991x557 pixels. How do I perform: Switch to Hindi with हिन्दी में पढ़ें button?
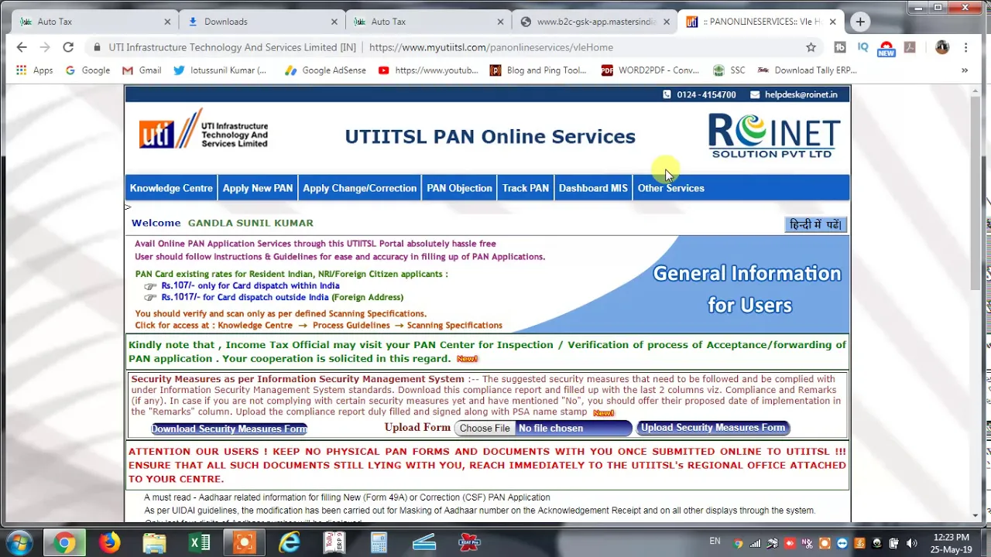(815, 224)
